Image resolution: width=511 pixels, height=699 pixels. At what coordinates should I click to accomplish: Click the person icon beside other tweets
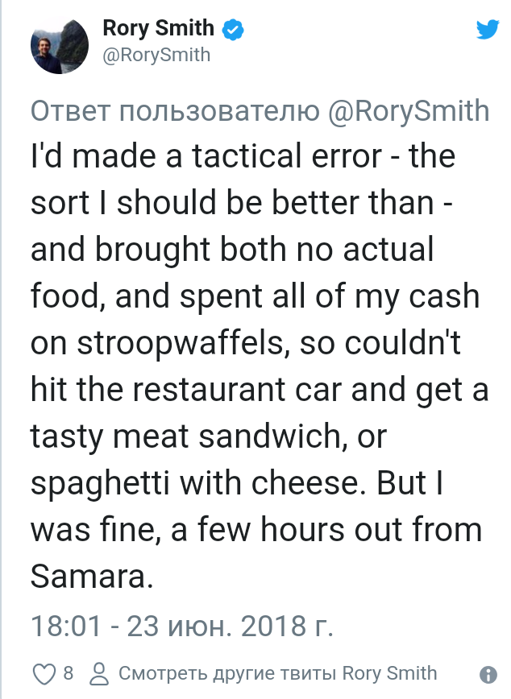(x=99, y=673)
